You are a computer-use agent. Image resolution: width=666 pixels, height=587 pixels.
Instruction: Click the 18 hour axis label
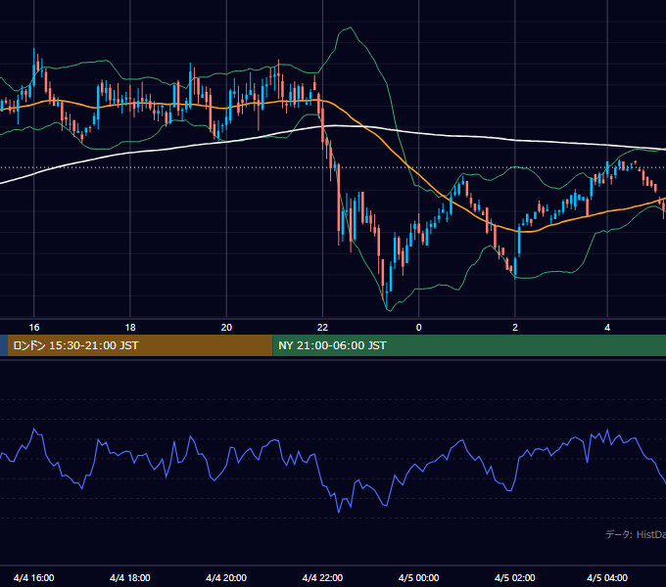pos(130,328)
